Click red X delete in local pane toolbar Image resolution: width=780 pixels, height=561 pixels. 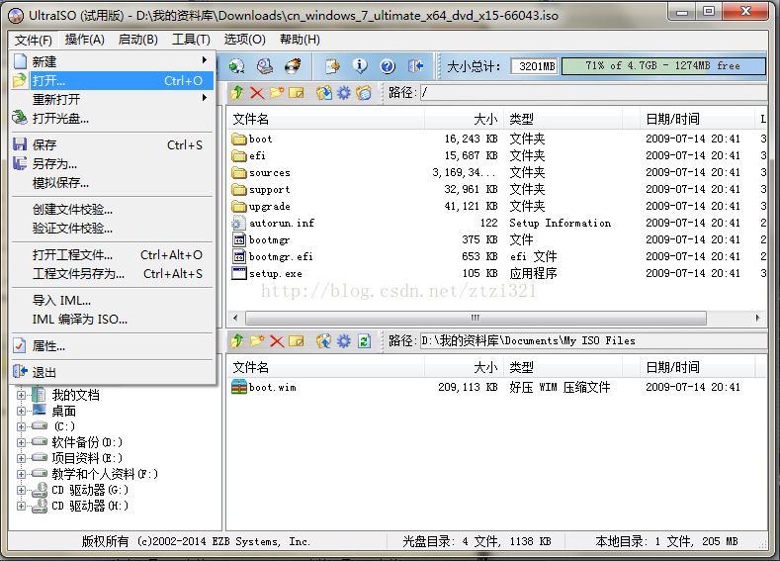[x=277, y=341]
